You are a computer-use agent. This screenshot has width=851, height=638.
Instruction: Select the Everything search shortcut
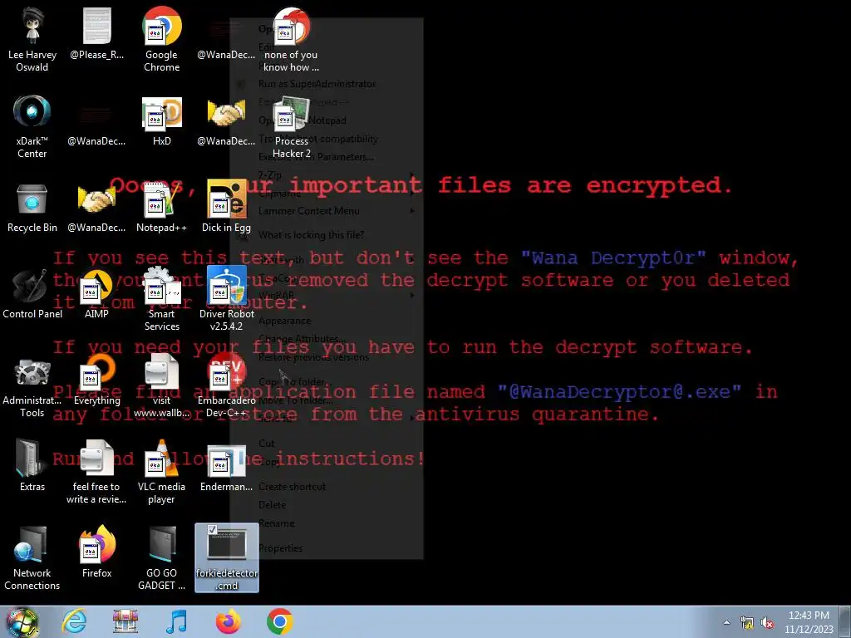coord(96,380)
